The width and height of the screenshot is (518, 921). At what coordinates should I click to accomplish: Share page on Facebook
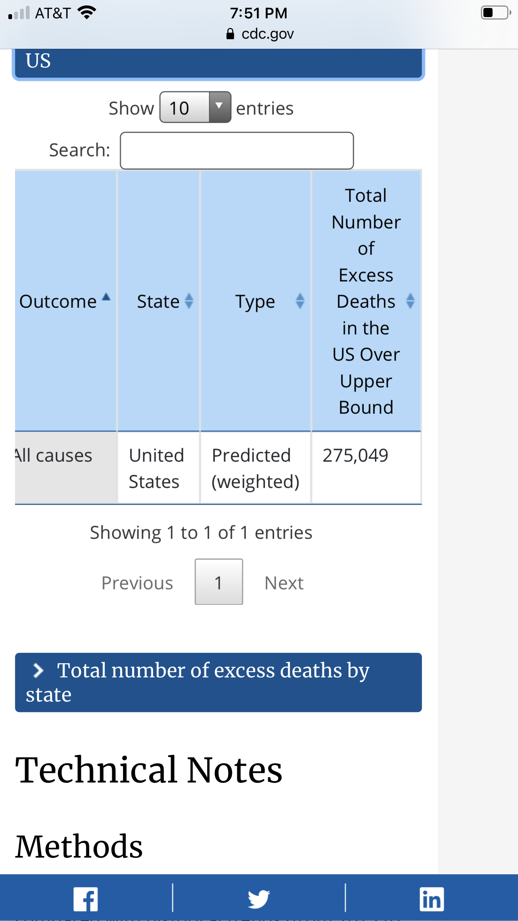(86, 899)
